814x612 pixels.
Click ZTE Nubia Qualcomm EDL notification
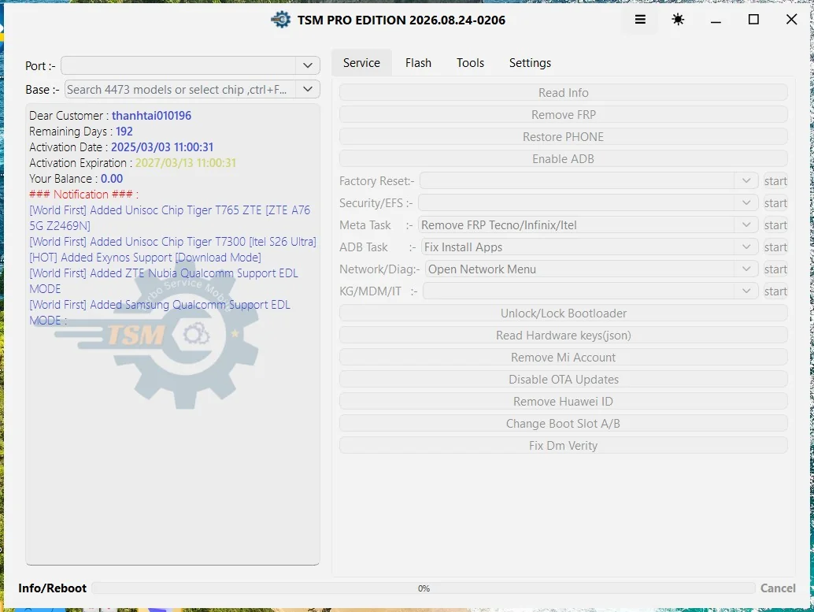click(164, 280)
